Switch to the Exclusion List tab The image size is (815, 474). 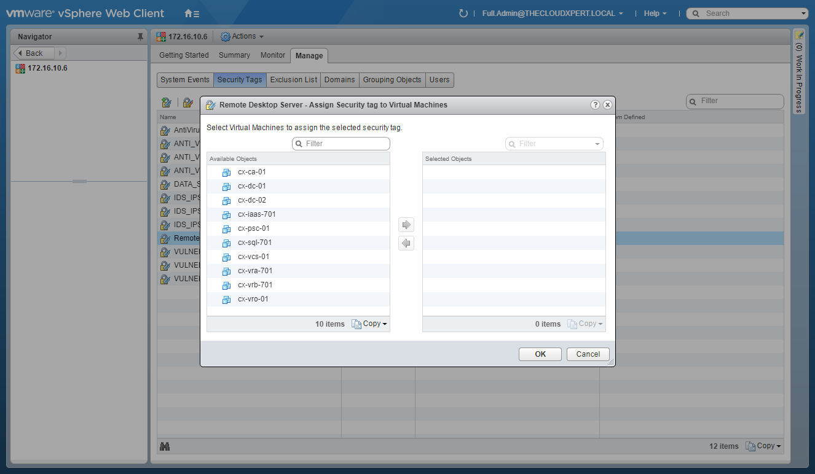coord(294,80)
